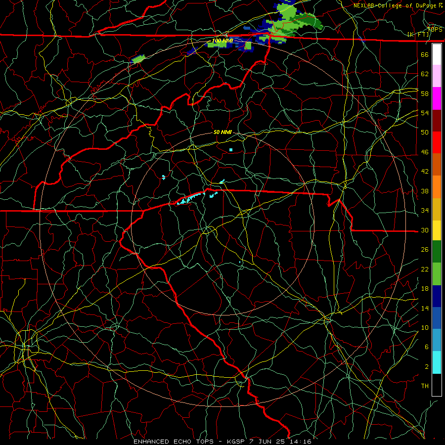
Task: Click the 26 value on the scale
Action: (x=425, y=250)
